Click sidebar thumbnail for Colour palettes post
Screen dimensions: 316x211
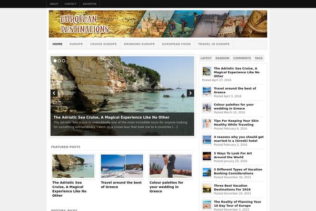click(207, 108)
